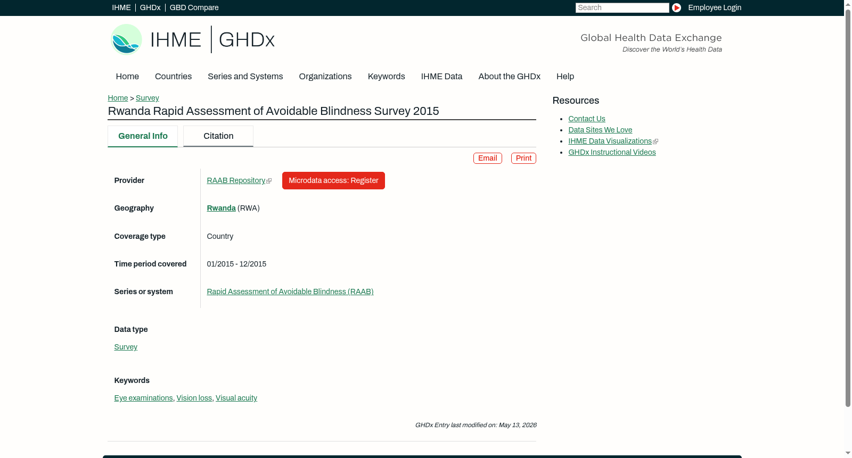Follow the Home breadcrumb link

tap(118, 98)
